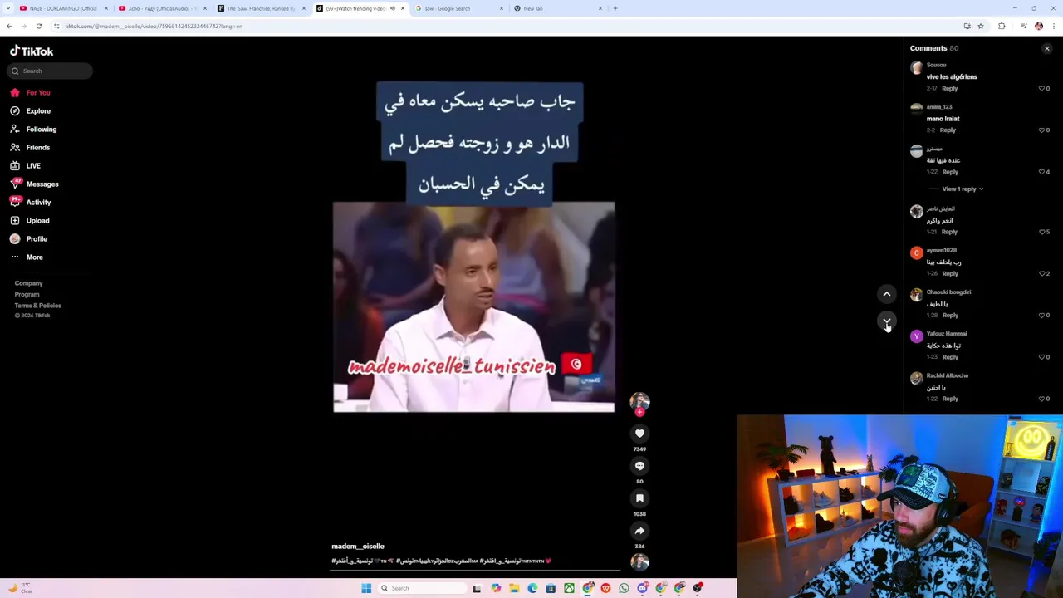Click the TikTok logo
The image size is (1063, 598).
32,51
